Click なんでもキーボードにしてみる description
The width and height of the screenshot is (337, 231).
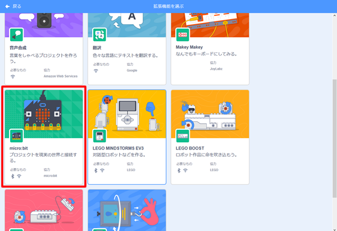coord(206,54)
